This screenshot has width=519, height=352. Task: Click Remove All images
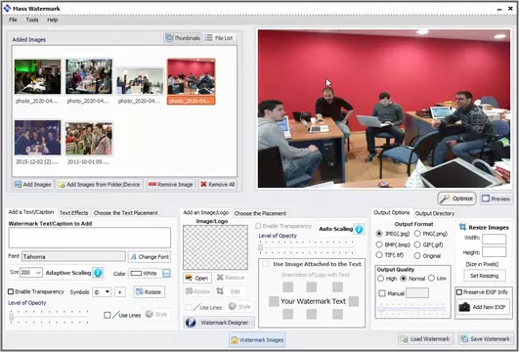pyautogui.click(x=217, y=185)
